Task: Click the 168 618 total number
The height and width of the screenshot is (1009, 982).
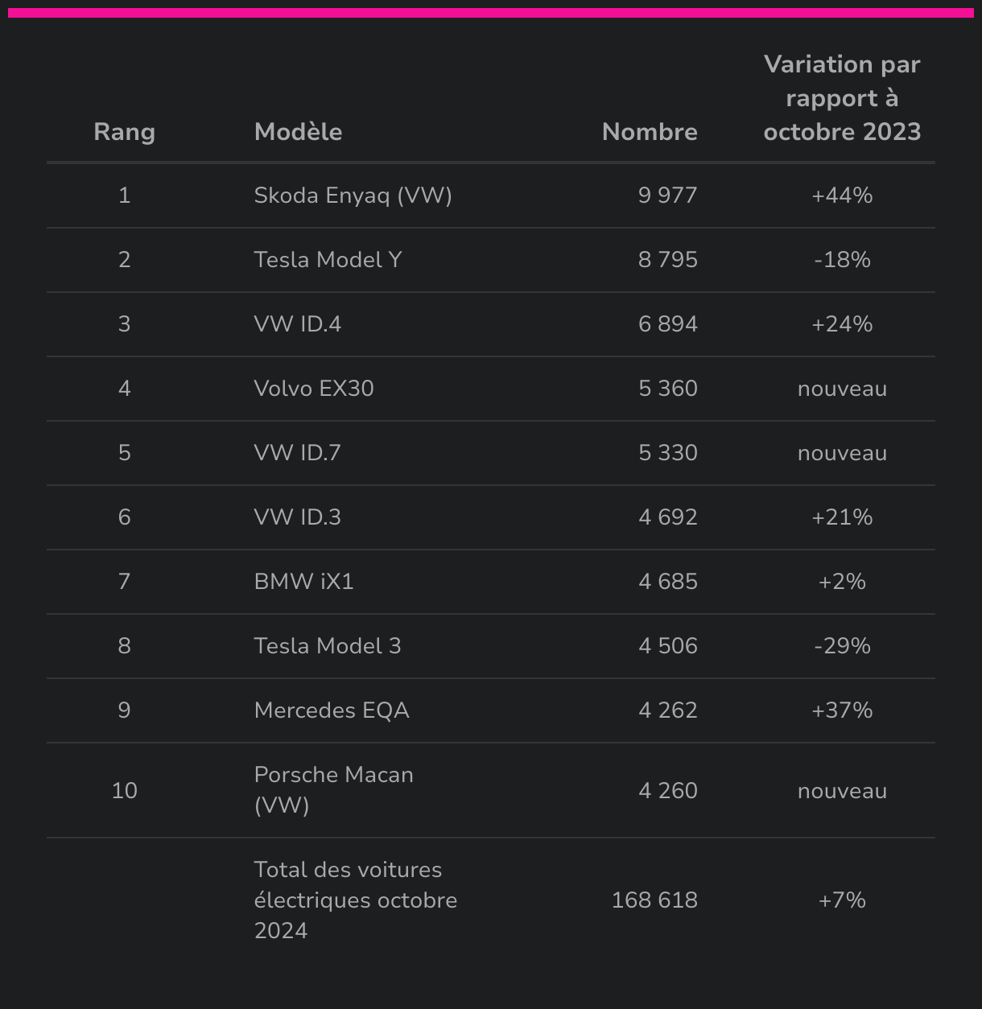Action: pyautogui.click(x=654, y=900)
